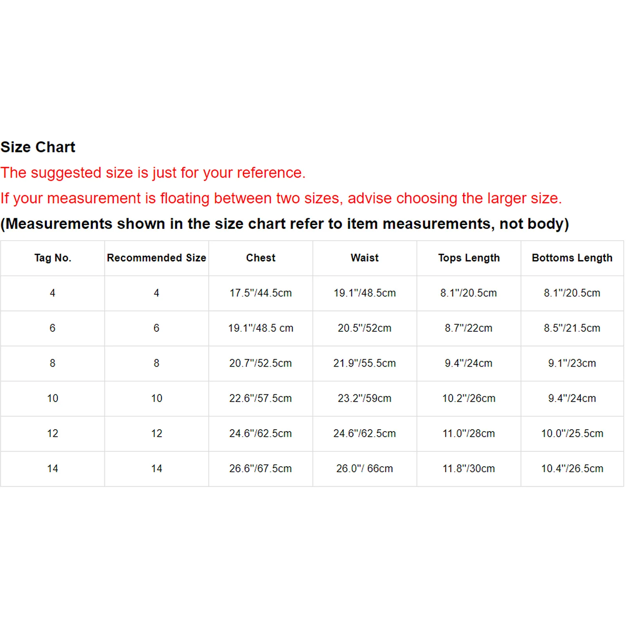Select the Tops Length column header
Viewport: 626px width, 626px height.
pyautogui.click(x=469, y=258)
